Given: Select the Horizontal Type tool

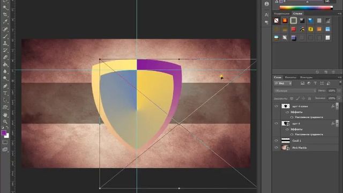Looking at the screenshot, I should tap(5, 93).
